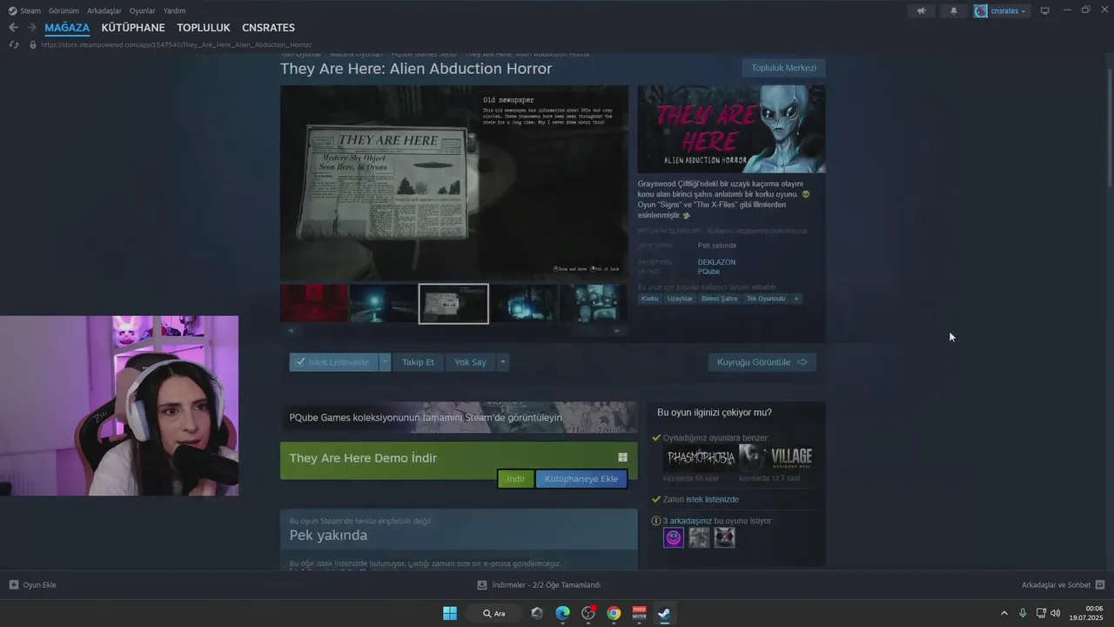This screenshot has height=627, width=1114.
Task: Open the 3 arkadaşınız link
Action: click(x=688, y=521)
